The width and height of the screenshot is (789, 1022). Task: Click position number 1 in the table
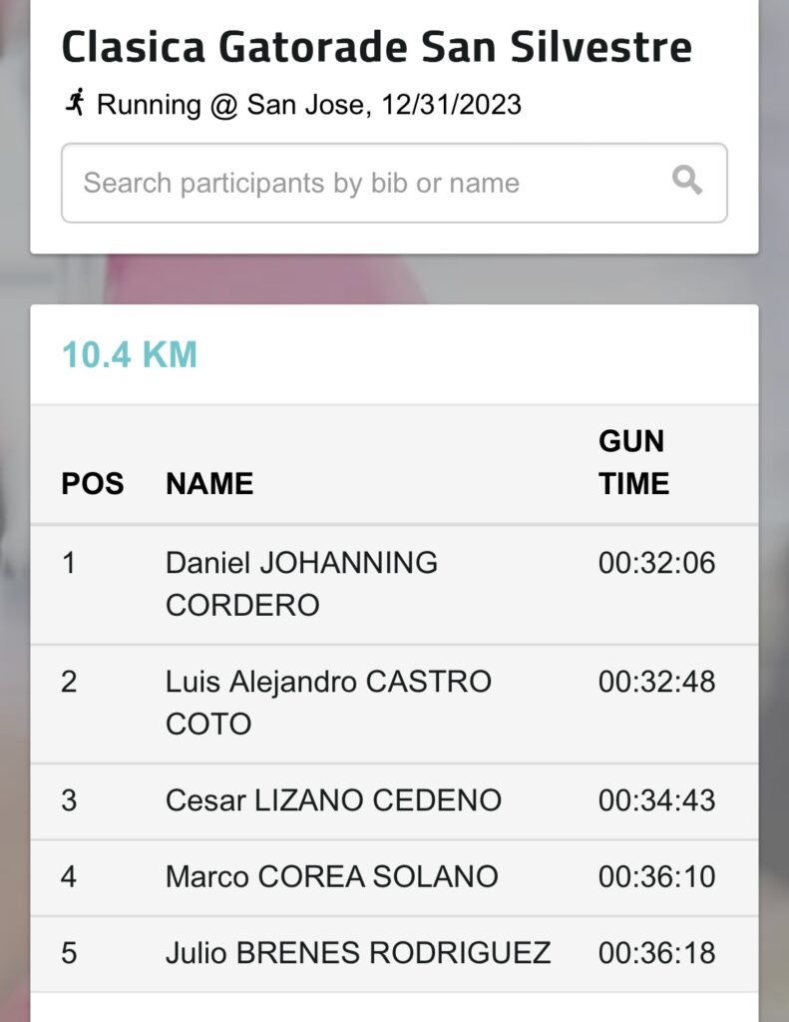point(69,564)
